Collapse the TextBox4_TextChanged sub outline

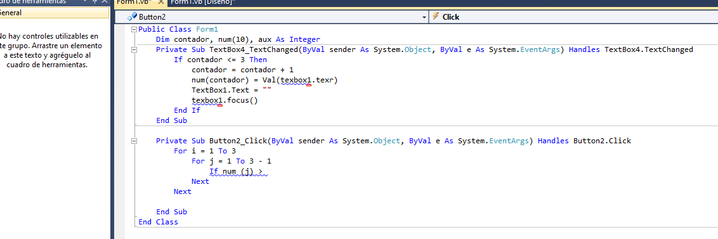pyautogui.click(x=134, y=49)
